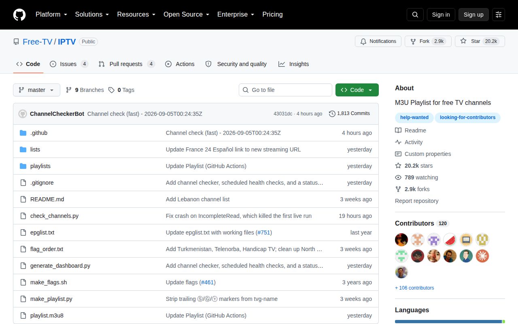Click the Go to file search field
Viewport: 518px width, 324px height.
click(285, 90)
